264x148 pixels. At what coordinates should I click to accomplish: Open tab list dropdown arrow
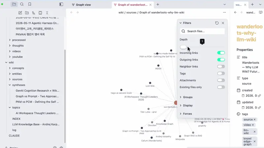(225, 5)
